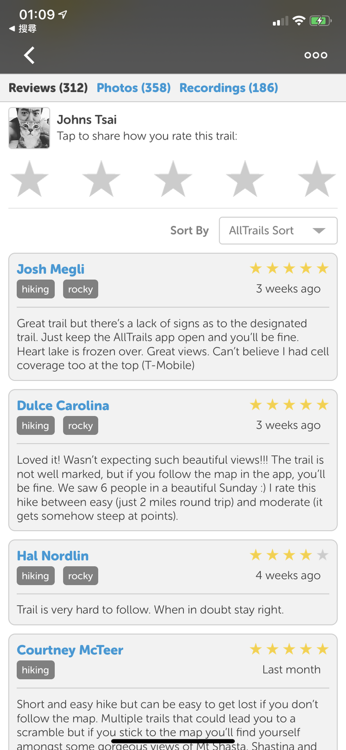This screenshot has height=750, width=346.
Task: Open Courtney McTeer's profile
Action: [x=70, y=650]
